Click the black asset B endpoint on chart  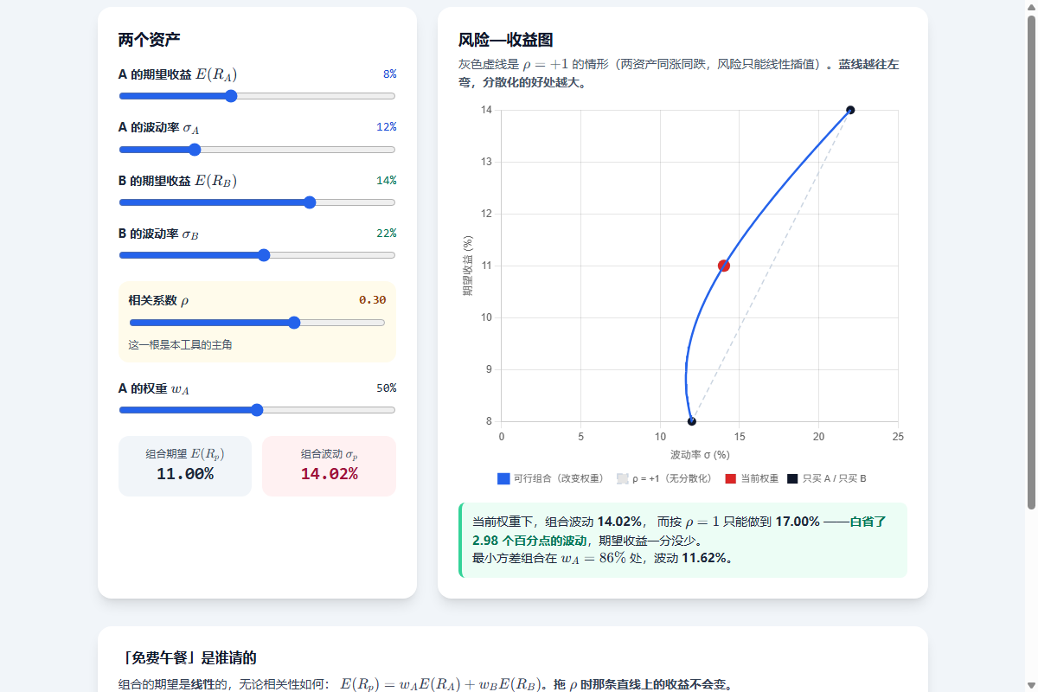tap(850, 110)
